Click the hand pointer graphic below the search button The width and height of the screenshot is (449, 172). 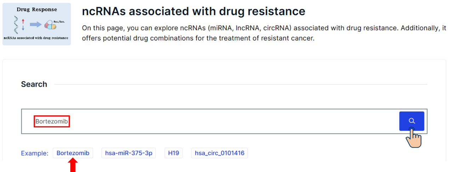point(413,137)
